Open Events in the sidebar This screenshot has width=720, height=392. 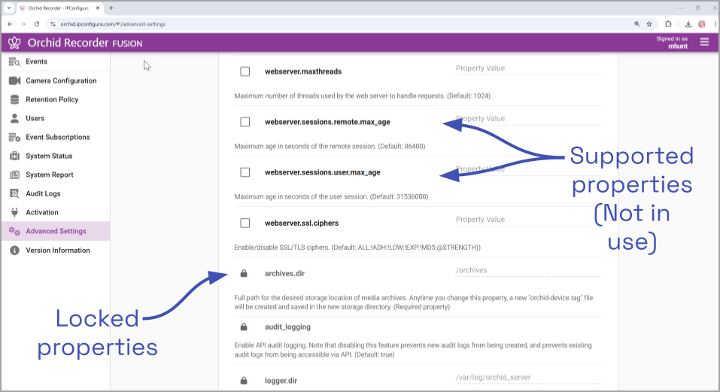tap(55, 62)
